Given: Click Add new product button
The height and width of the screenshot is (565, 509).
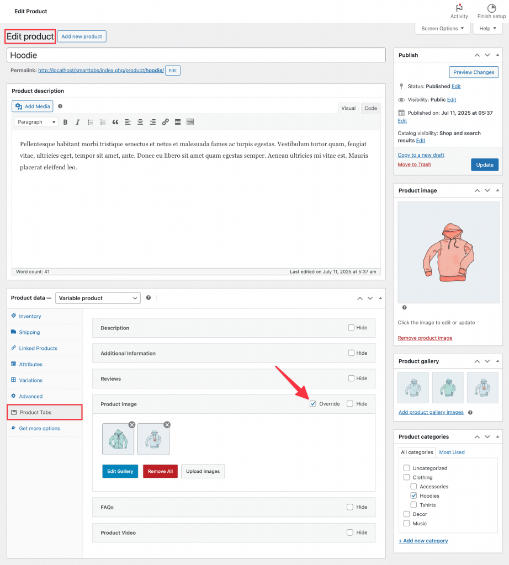Looking at the screenshot, I should click(82, 36).
